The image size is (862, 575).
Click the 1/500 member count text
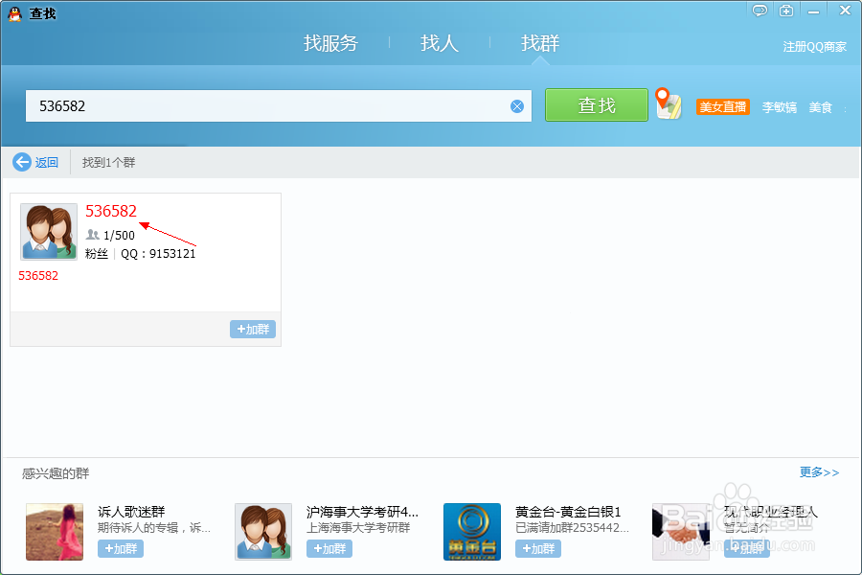pos(119,236)
